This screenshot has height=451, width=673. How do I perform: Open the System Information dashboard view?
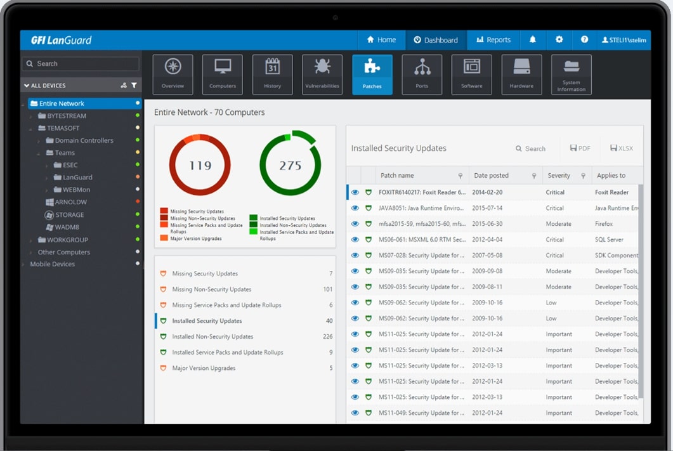[571, 74]
